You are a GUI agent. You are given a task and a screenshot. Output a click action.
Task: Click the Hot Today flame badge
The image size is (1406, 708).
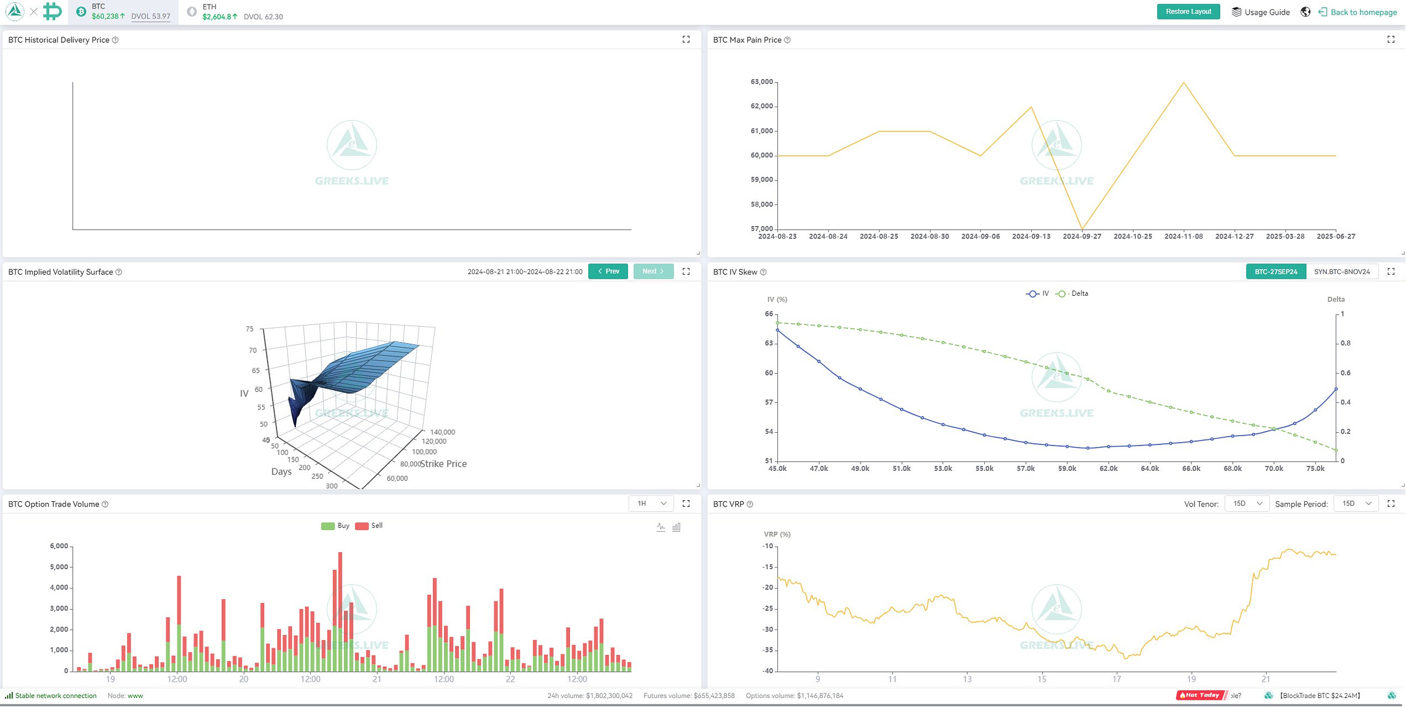1201,695
